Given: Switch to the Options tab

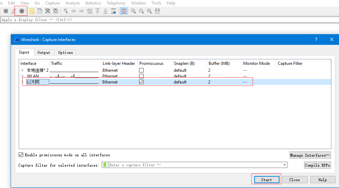Looking at the screenshot, I should (x=65, y=52).
